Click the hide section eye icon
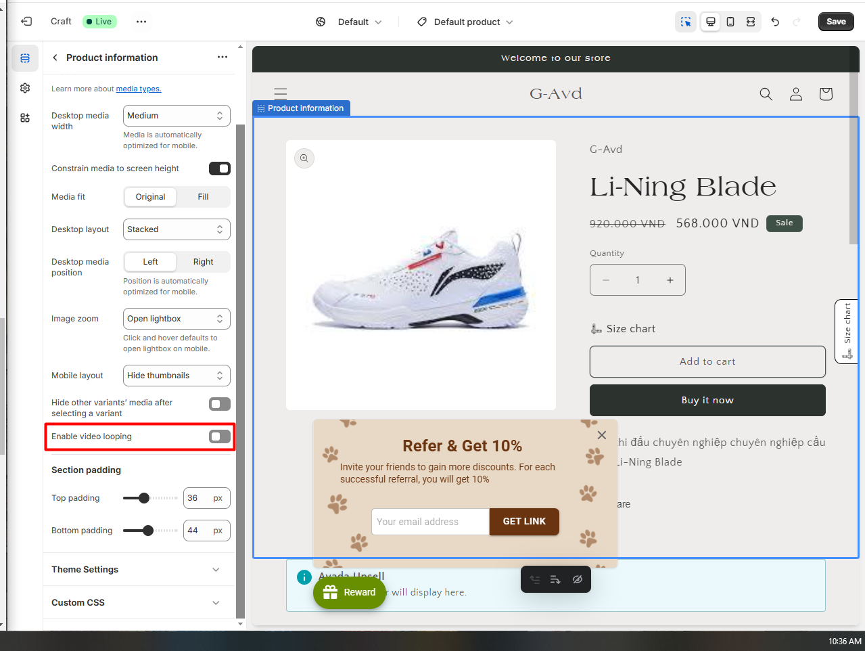This screenshot has width=865, height=651. (577, 579)
